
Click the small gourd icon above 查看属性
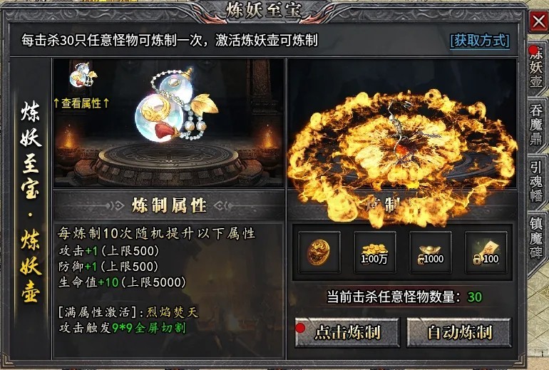(x=83, y=75)
